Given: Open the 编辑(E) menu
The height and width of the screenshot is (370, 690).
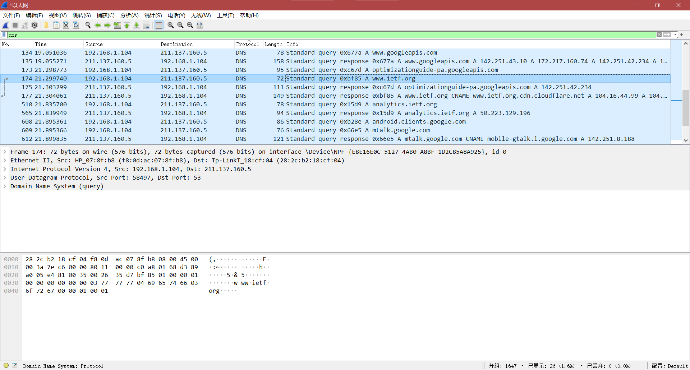Looking at the screenshot, I should click(x=34, y=15).
